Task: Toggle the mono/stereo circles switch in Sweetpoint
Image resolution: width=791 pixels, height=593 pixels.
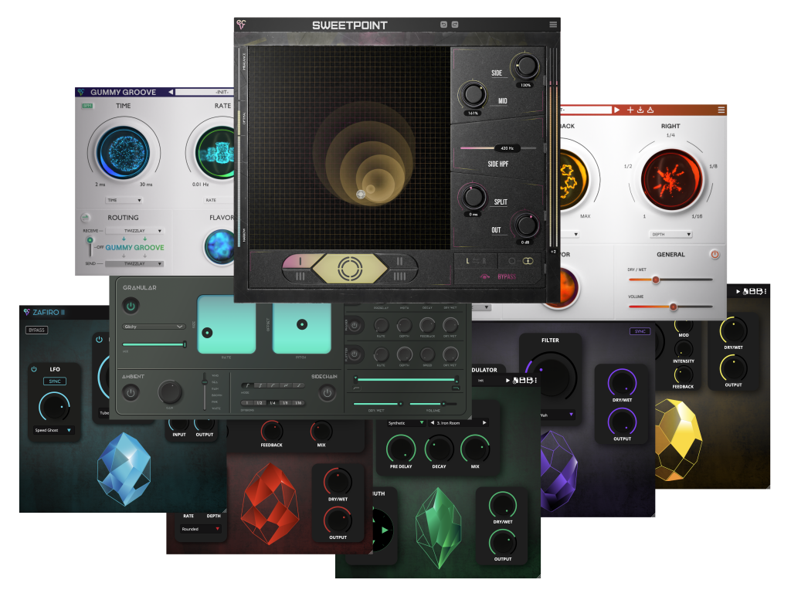Action: (521, 261)
